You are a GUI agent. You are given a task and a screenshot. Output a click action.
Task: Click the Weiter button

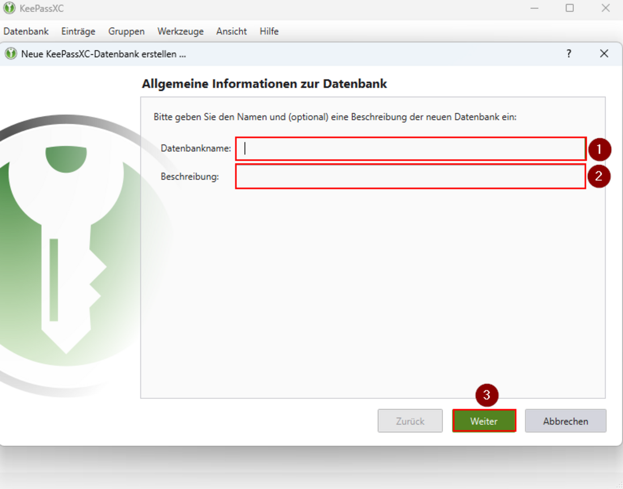point(484,421)
